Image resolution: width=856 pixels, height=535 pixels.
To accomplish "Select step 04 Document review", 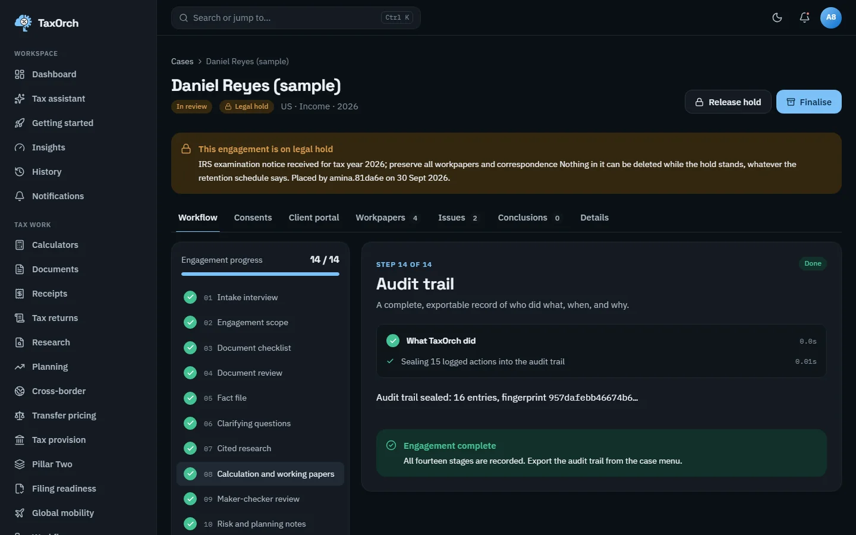I will coord(260,373).
